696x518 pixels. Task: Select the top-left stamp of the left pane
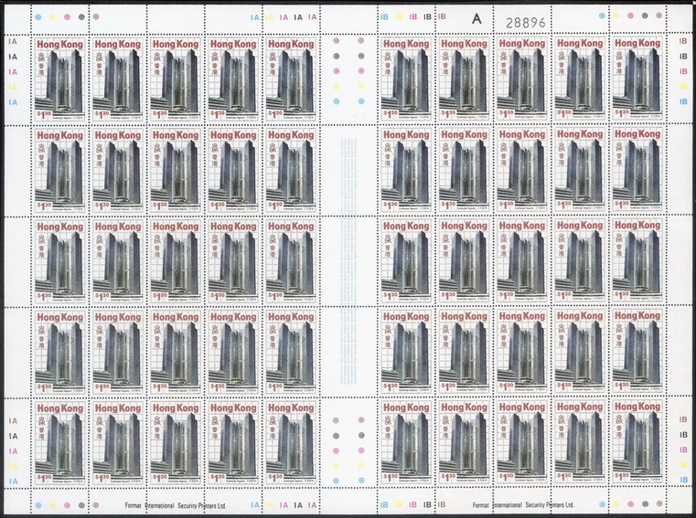click(60, 79)
